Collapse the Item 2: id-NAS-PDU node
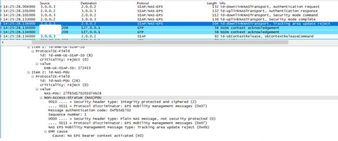Image resolution: width=338 pixels, height=141 pixels. pos(28,72)
